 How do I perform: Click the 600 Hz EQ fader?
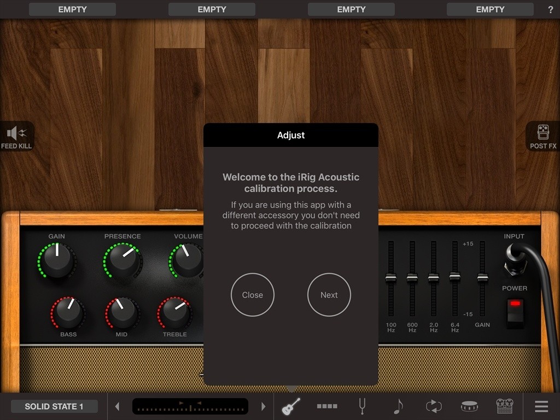(x=412, y=277)
